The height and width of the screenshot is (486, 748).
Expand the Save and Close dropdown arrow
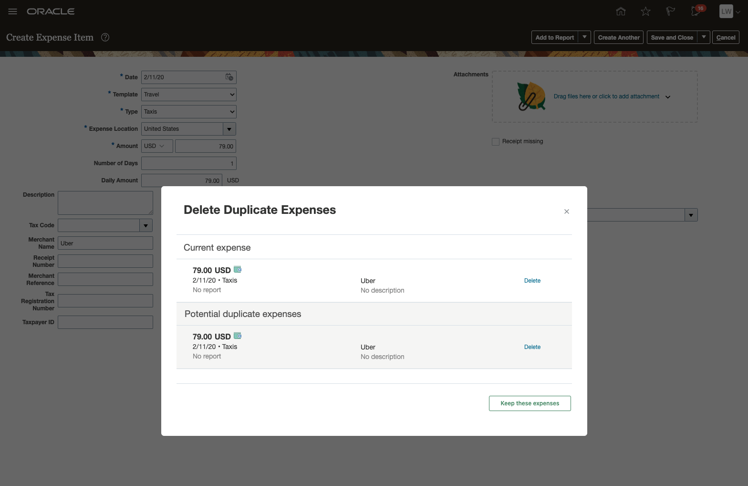(704, 37)
